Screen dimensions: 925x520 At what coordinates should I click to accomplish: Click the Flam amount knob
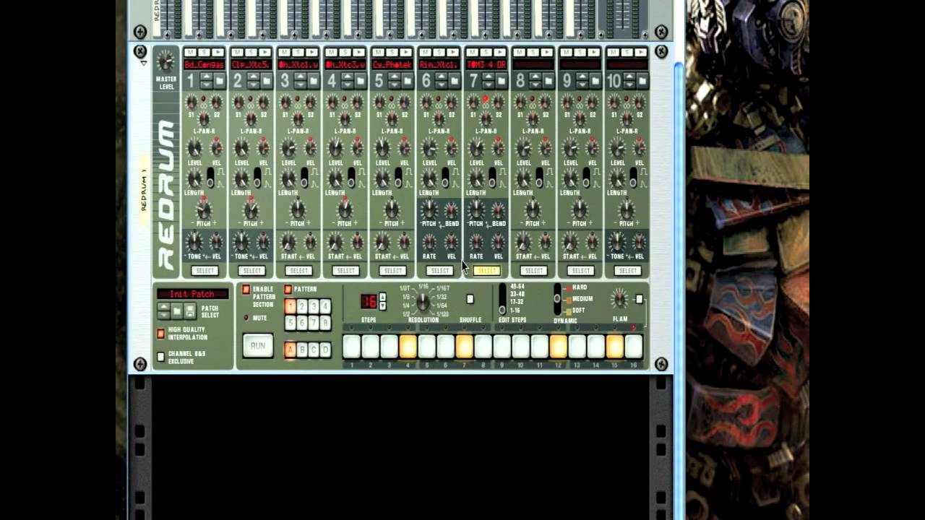pyautogui.click(x=619, y=300)
